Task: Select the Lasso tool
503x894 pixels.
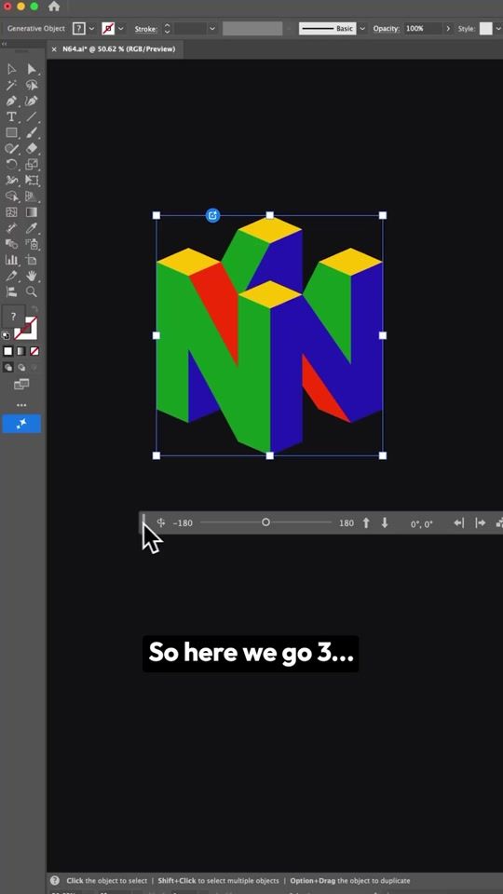Action: pyautogui.click(x=32, y=85)
